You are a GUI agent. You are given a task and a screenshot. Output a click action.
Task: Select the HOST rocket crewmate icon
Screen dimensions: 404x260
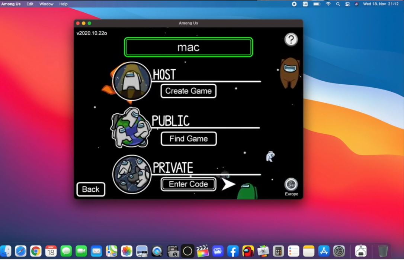click(x=131, y=79)
